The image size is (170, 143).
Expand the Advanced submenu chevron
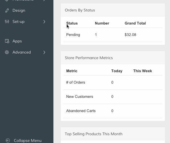pos(44,52)
